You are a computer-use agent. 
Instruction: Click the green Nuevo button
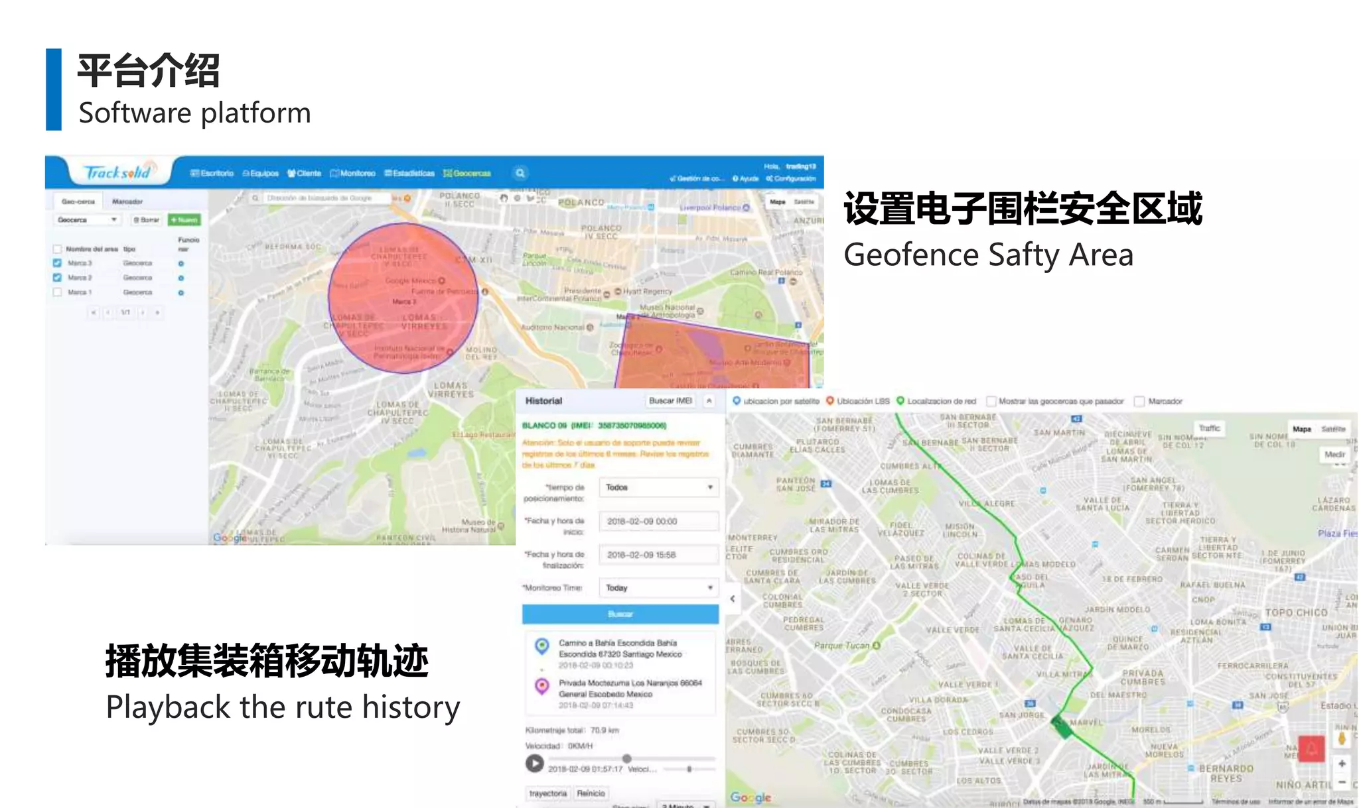point(184,219)
